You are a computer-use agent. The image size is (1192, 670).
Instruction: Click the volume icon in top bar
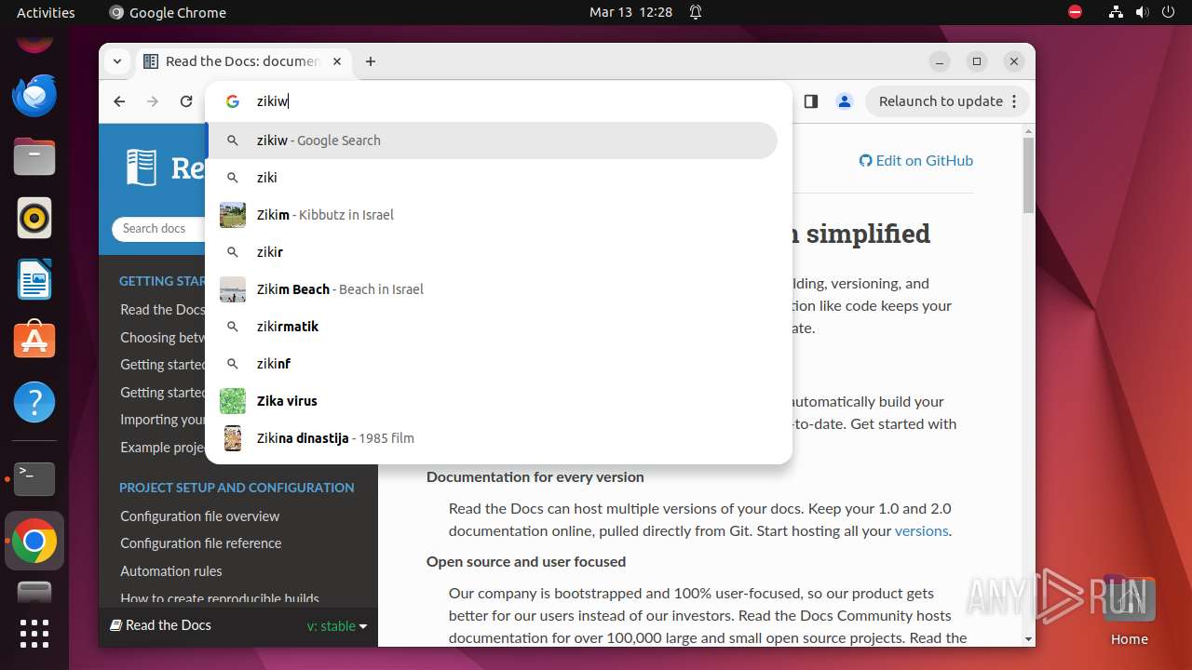1142,12
